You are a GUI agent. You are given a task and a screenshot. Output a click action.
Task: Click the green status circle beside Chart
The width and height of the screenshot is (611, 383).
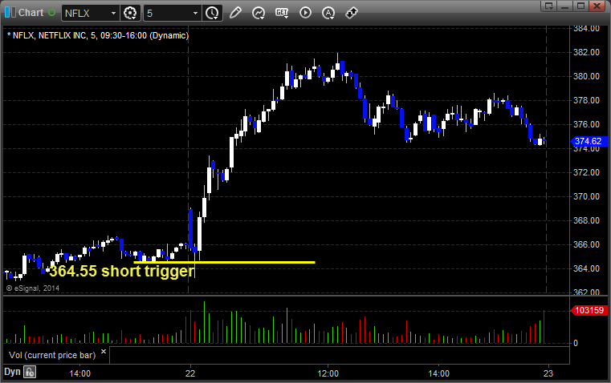[x=51, y=13]
